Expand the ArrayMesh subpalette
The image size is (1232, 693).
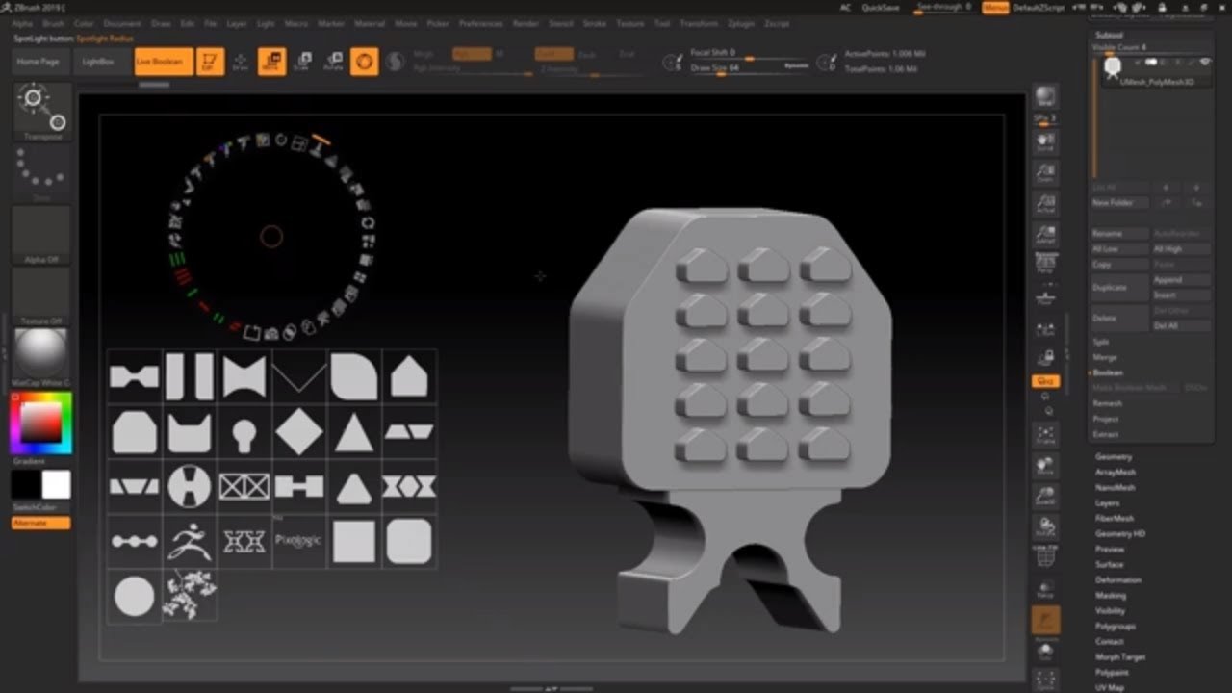pos(1116,472)
